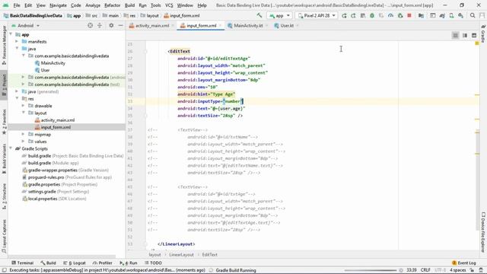Viewport: 487px width, 274px height.
Task: Open the AVD Manager icon
Action: 451,15
